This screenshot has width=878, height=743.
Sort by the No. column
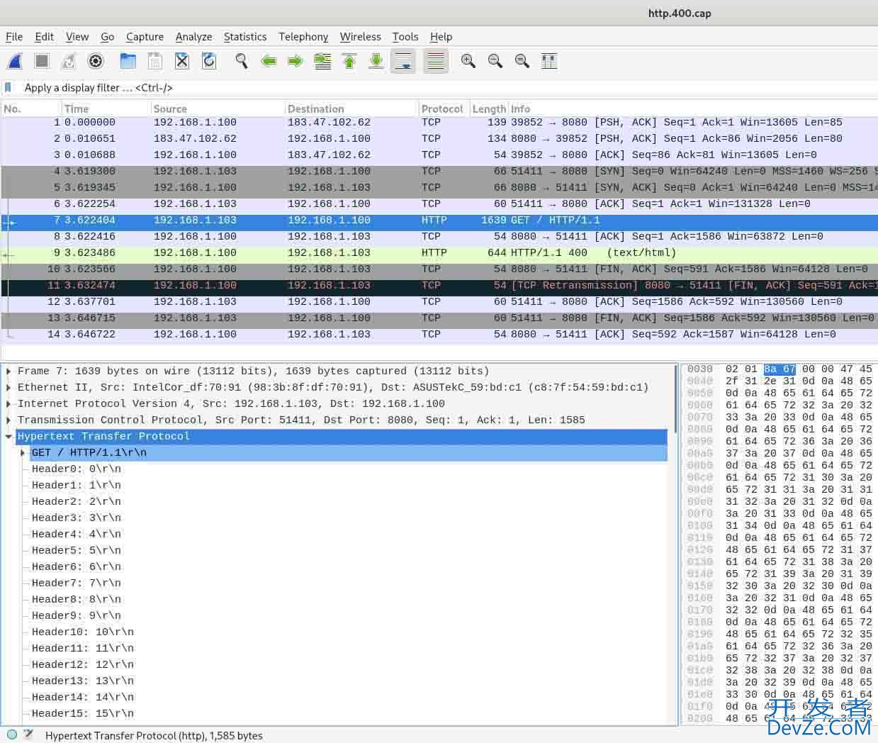point(30,108)
